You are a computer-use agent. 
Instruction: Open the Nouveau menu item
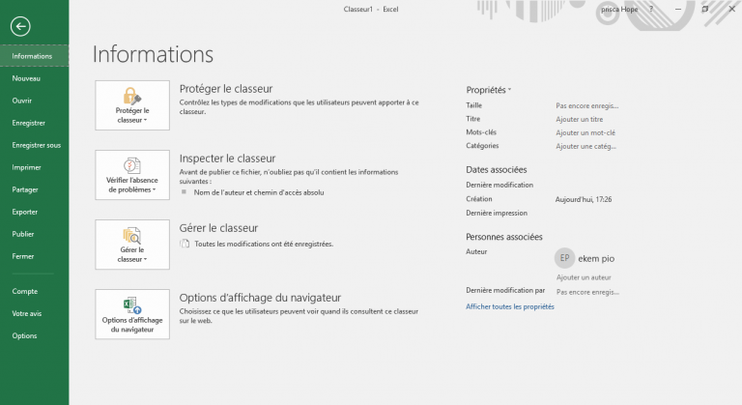tap(26, 78)
